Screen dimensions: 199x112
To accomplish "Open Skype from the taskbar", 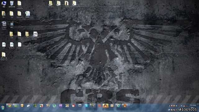I will point(86,105).
